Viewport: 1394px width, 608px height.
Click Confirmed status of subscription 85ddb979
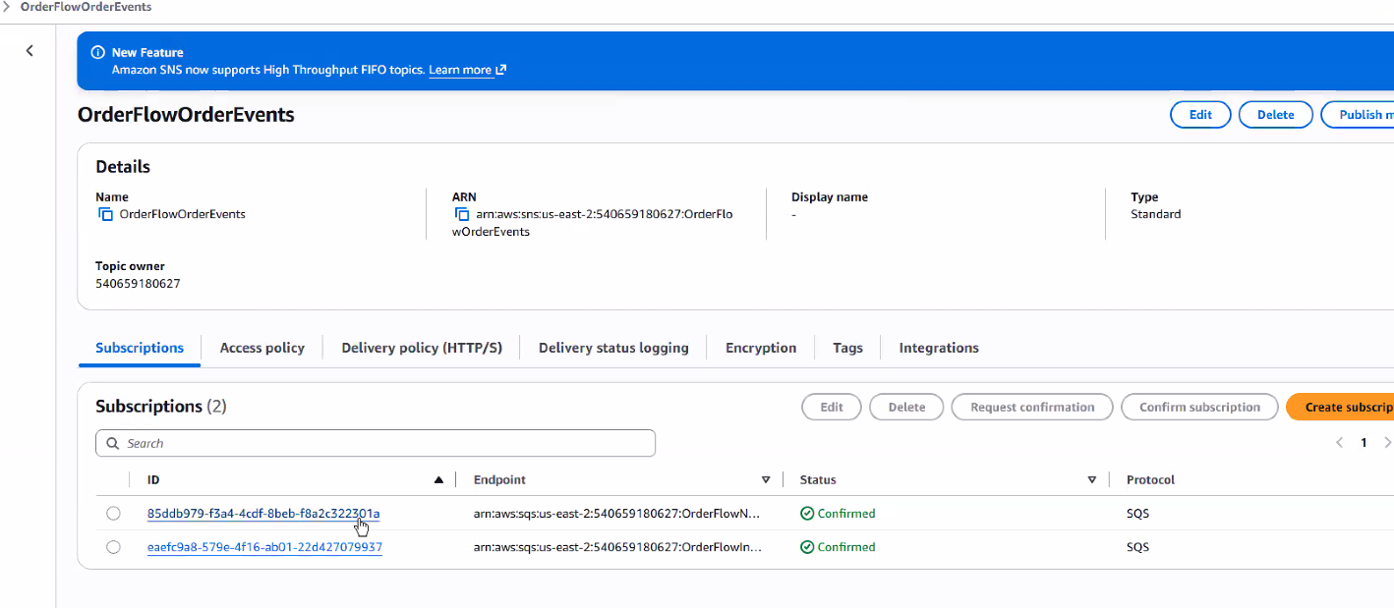coord(838,514)
